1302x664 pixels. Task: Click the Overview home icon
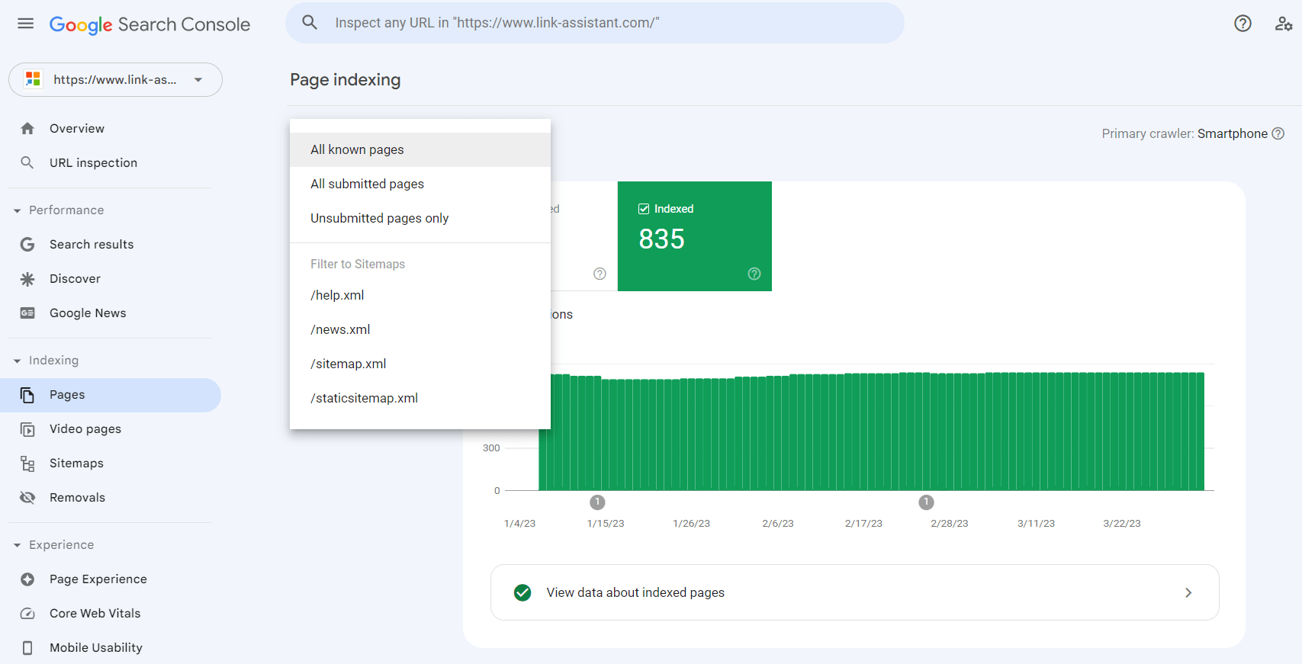pyautogui.click(x=27, y=129)
